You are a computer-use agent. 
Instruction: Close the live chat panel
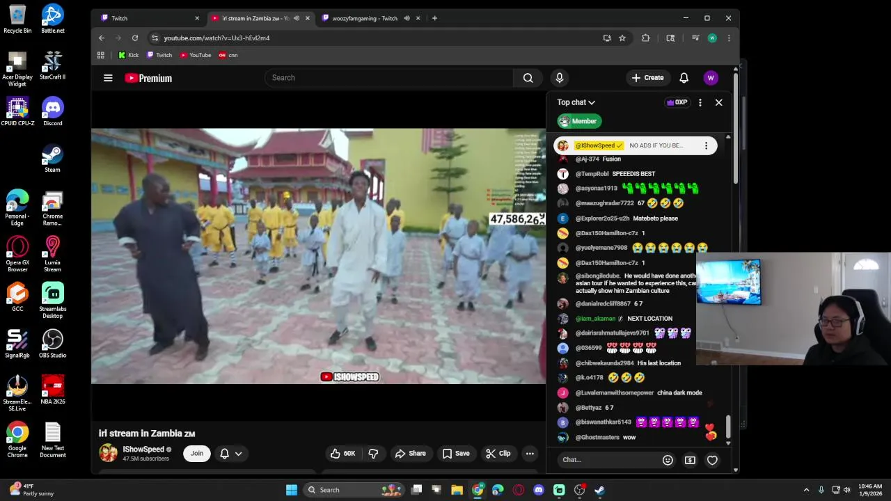tap(718, 102)
